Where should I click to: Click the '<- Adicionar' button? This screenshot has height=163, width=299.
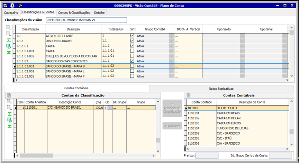point(172,126)
